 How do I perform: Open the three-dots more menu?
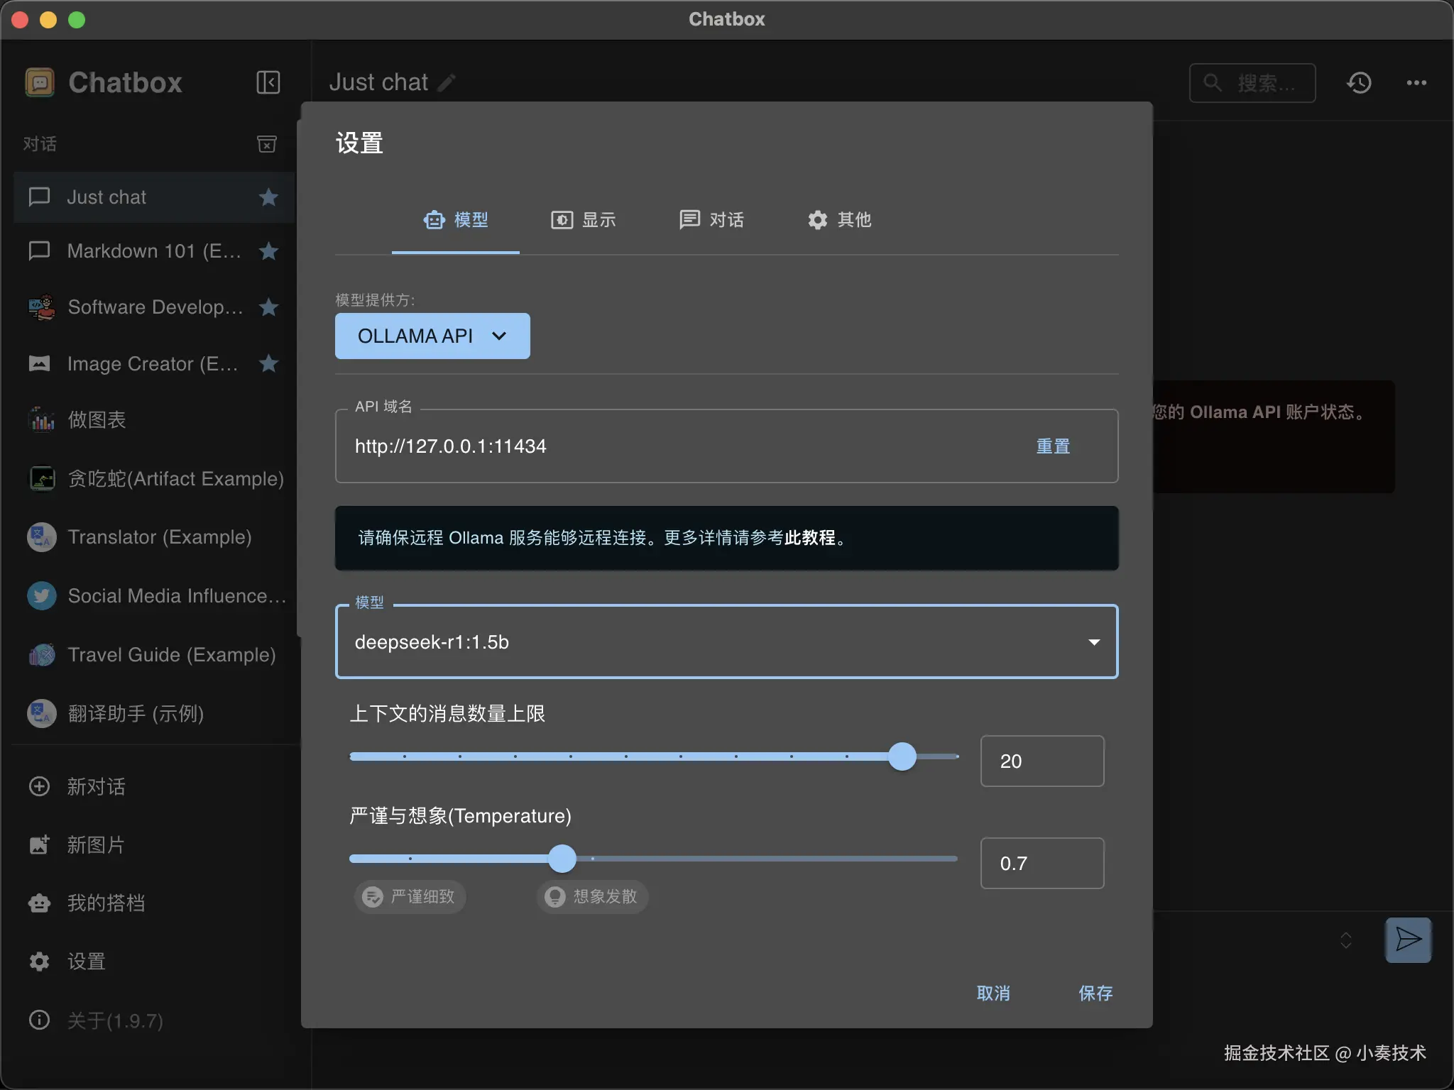[x=1416, y=83]
